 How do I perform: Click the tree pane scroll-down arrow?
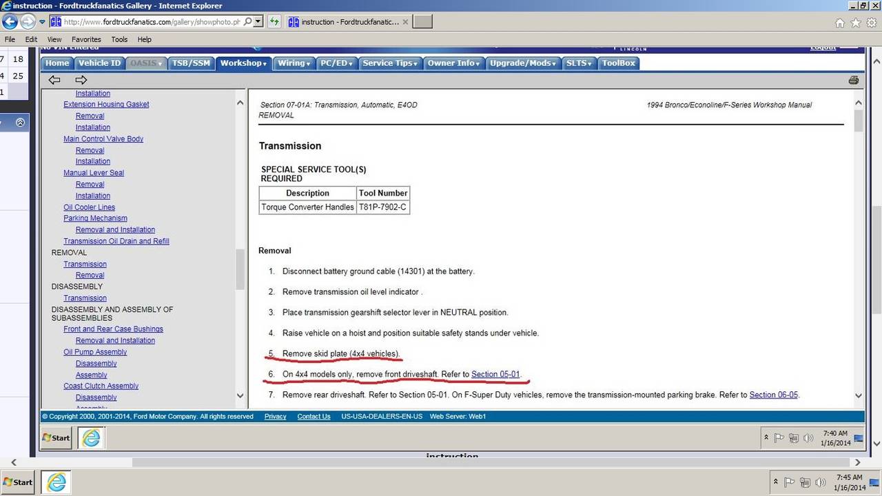click(x=240, y=395)
